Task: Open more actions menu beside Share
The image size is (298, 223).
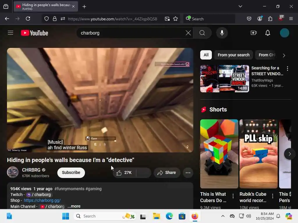Action: [x=188, y=172]
